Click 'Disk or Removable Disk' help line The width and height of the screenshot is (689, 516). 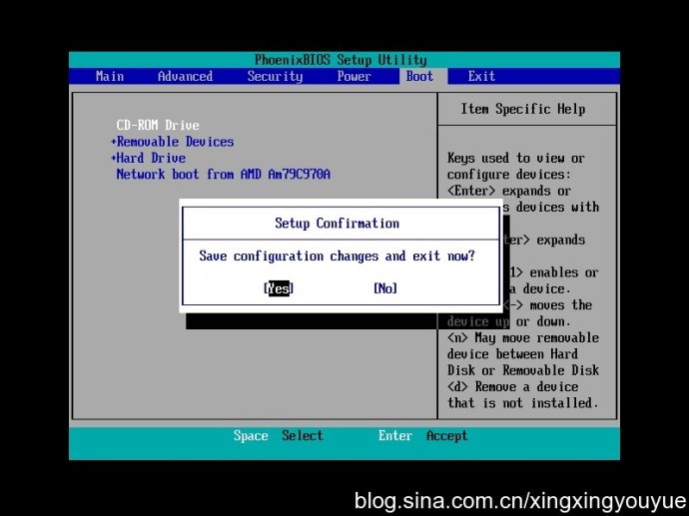[523, 370]
